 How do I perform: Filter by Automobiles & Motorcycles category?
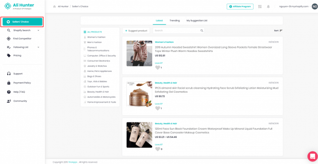click(x=99, y=97)
